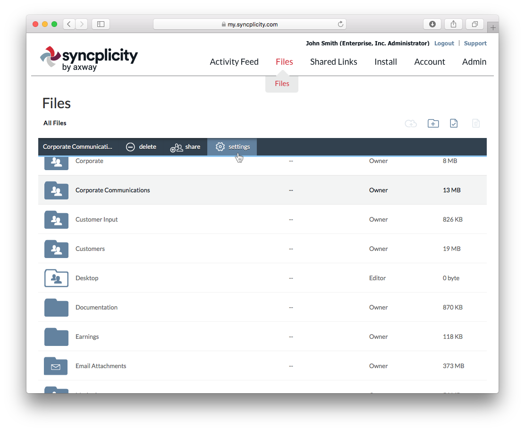Click the deleted files trash document icon
This screenshot has width=525, height=431.
(476, 123)
